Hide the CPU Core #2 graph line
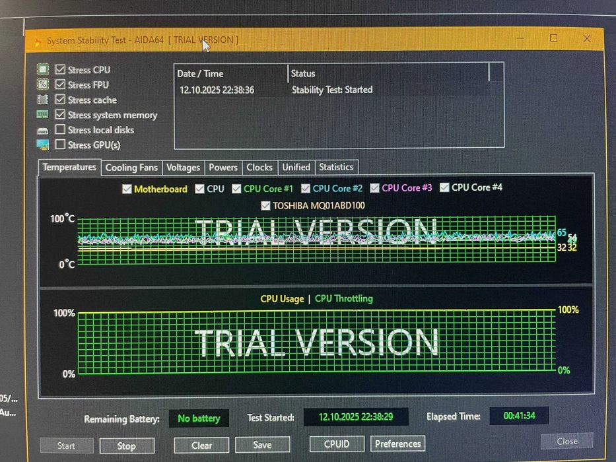Screen dimensions: 616x462 [305, 188]
